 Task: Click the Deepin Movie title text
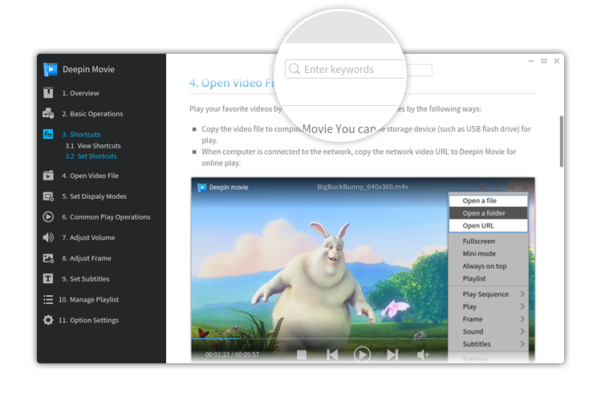pos(88,69)
